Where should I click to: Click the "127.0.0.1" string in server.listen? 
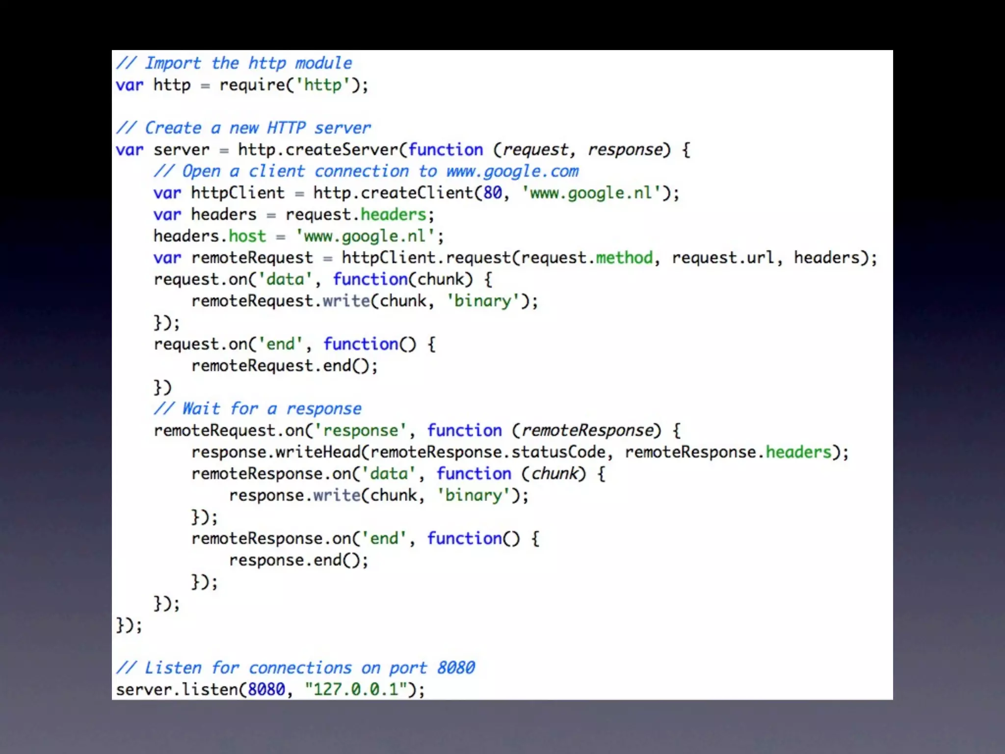[356, 690]
